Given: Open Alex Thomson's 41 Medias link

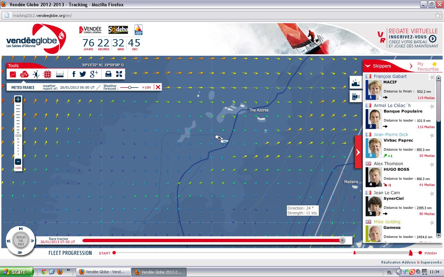Looking at the screenshot, I should click(x=427, y=185).
